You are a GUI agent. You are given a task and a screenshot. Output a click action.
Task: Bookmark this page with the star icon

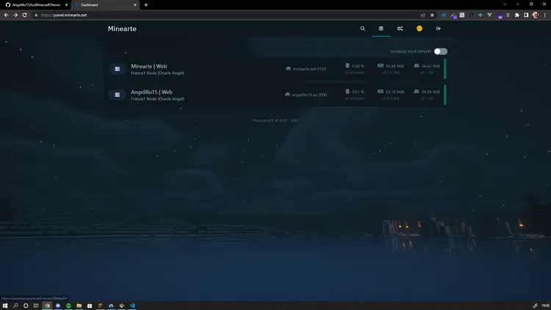(432, 15)
